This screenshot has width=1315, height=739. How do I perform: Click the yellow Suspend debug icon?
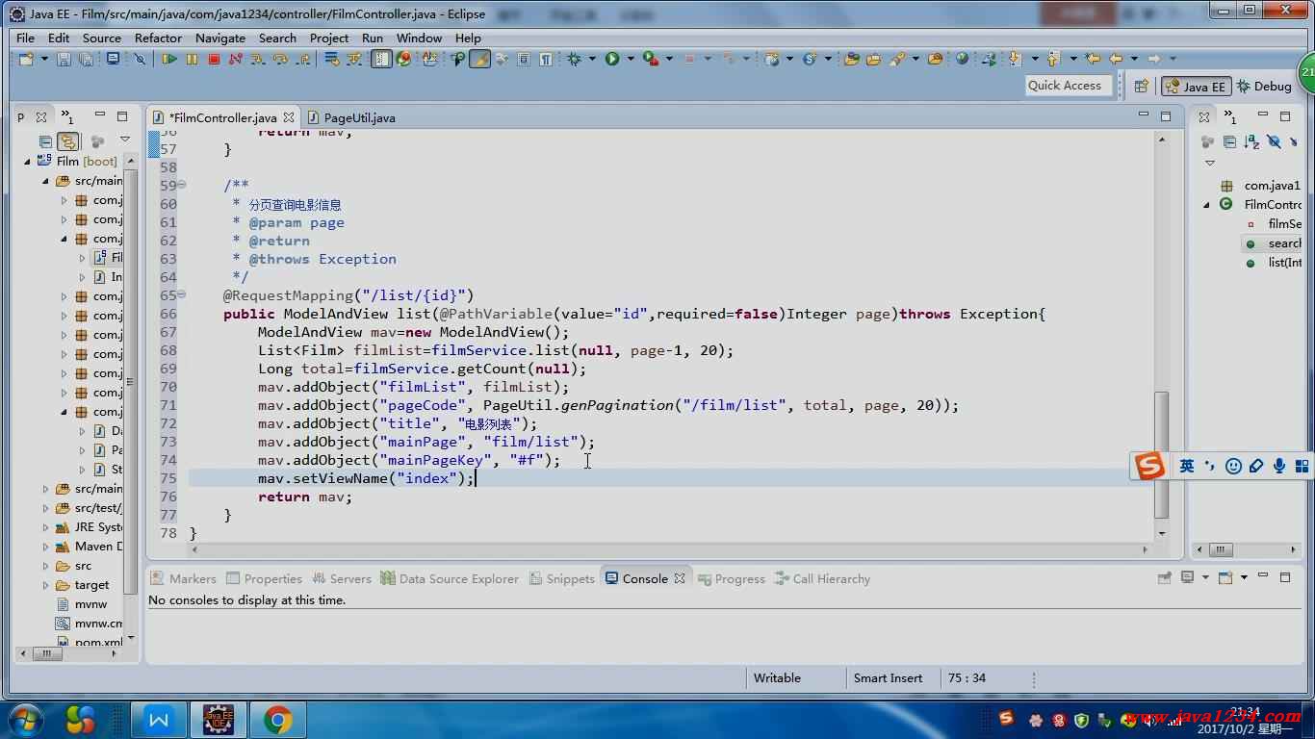pyautogui.click(x=192, y=60)
